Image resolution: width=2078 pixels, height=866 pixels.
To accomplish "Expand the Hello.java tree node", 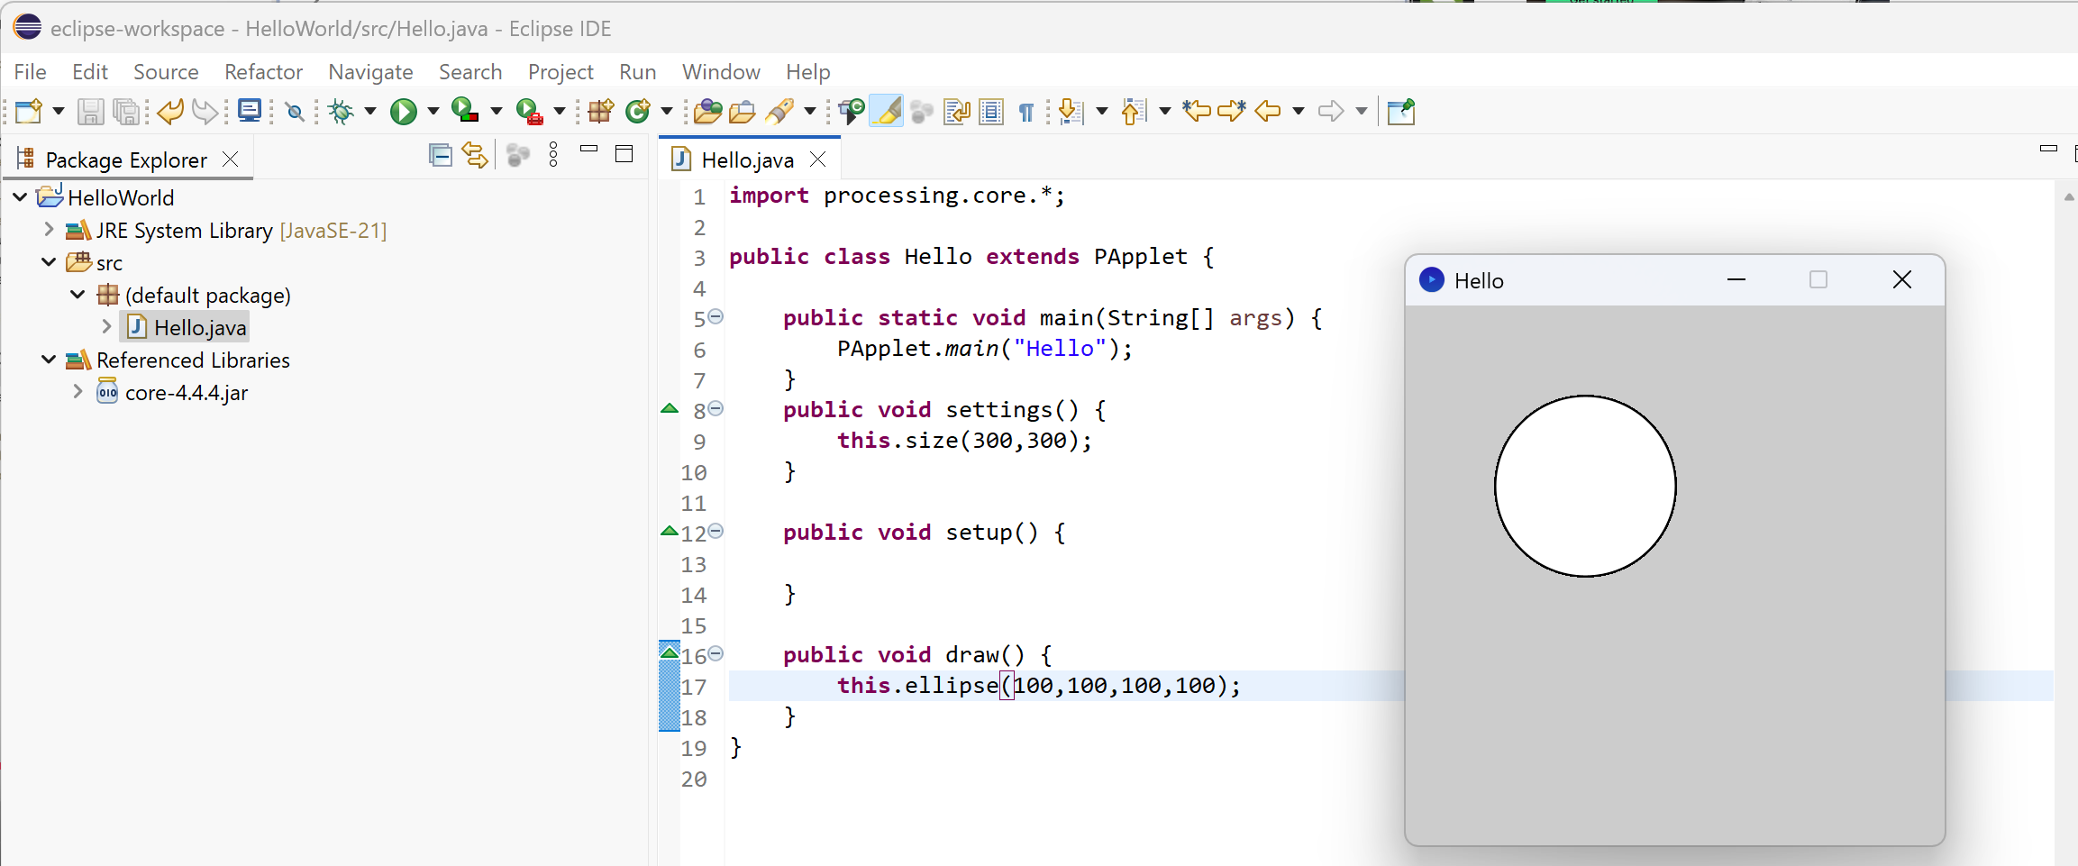I will tap(106, 326).
